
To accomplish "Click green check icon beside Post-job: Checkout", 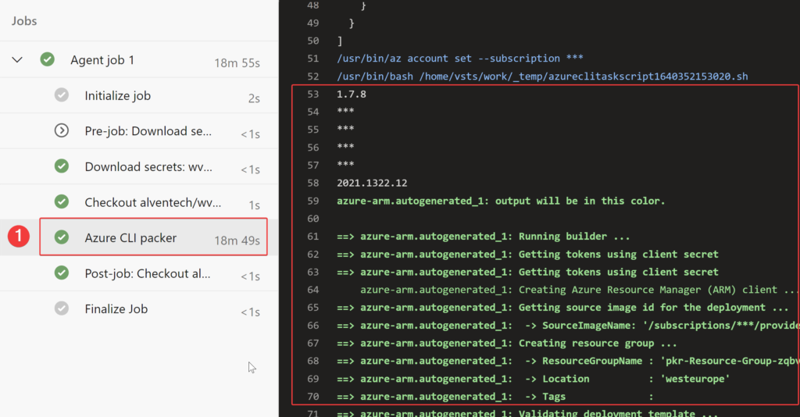I will [x=62, y=273].
